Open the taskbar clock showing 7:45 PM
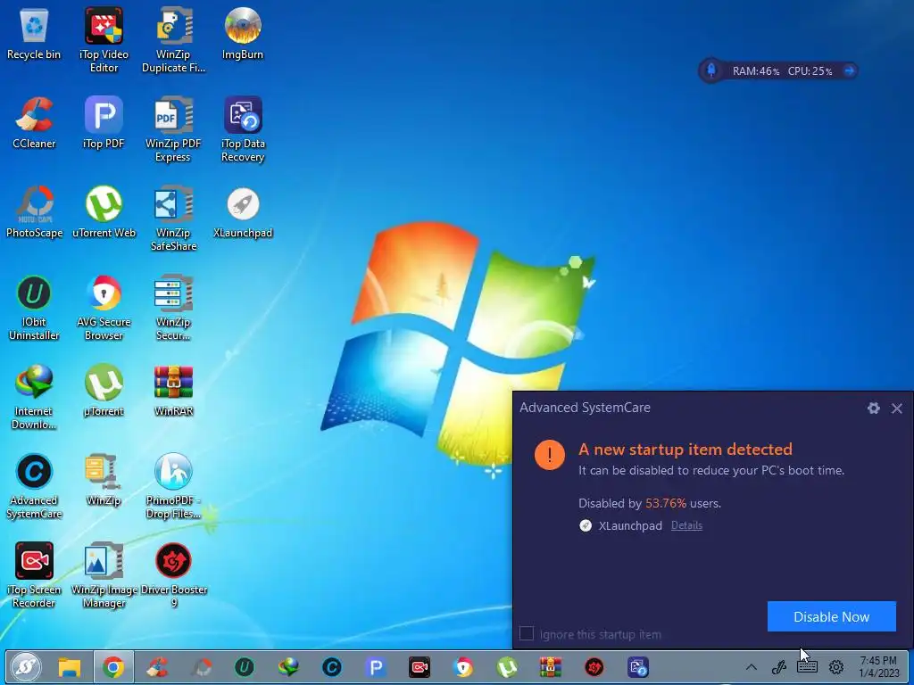Screen dimensions: 914x685 878,667
